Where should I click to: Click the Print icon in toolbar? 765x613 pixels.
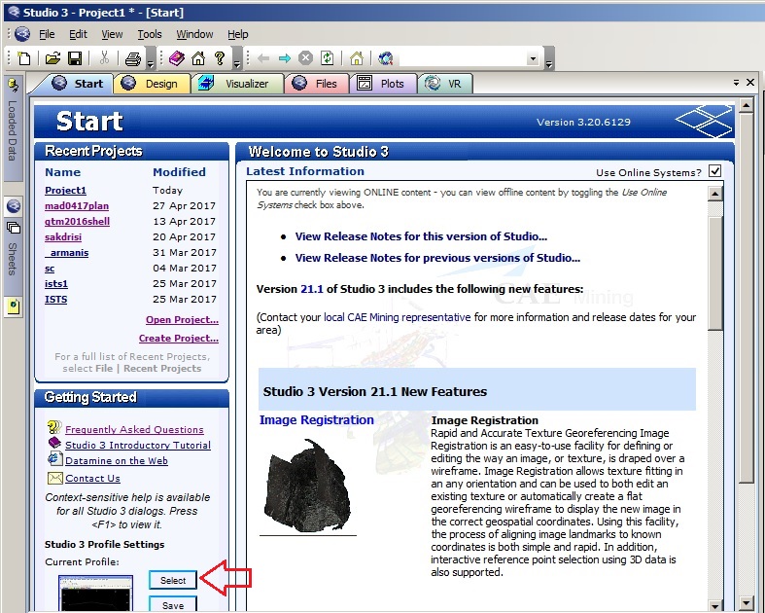[x=133, y=59]
